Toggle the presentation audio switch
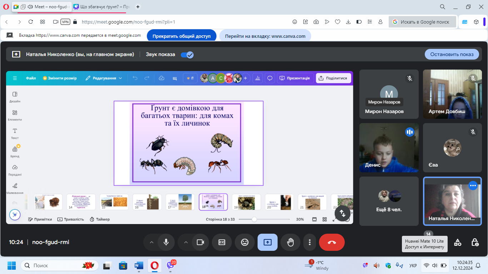Image resolution: width=488 pixels, height=274 pixels. [x=187, y=55]
